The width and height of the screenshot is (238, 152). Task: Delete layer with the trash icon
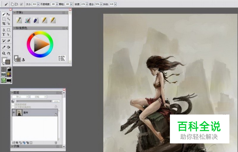point(56,143)
